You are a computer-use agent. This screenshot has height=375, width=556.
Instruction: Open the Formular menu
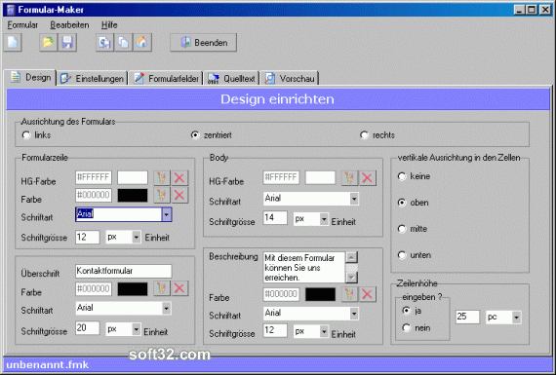point(22,25)
